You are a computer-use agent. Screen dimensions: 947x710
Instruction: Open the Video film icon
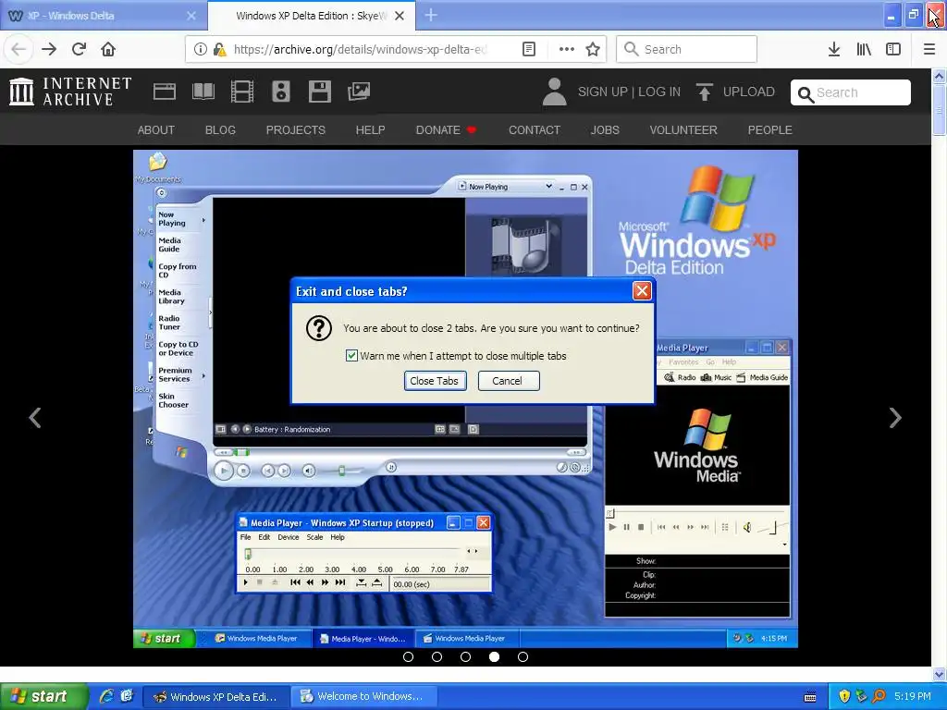(241, 92)
